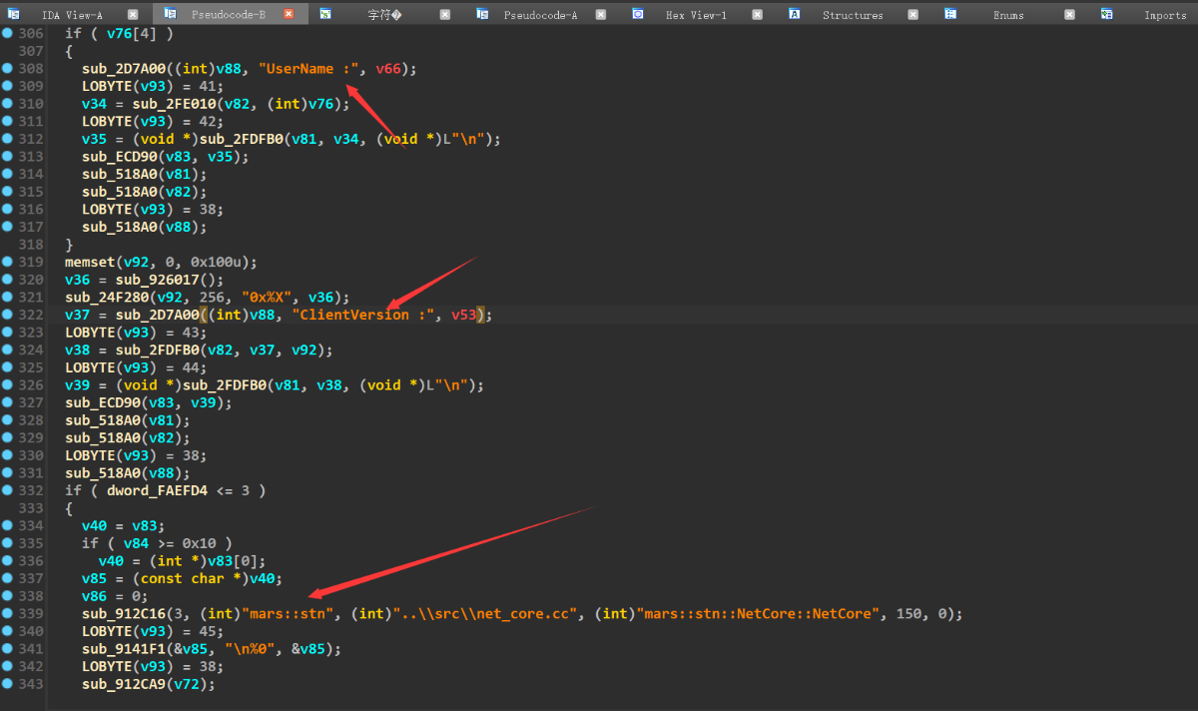Switch to the IDA View-A tab
1198x711 pixels.
coord(72,15)
